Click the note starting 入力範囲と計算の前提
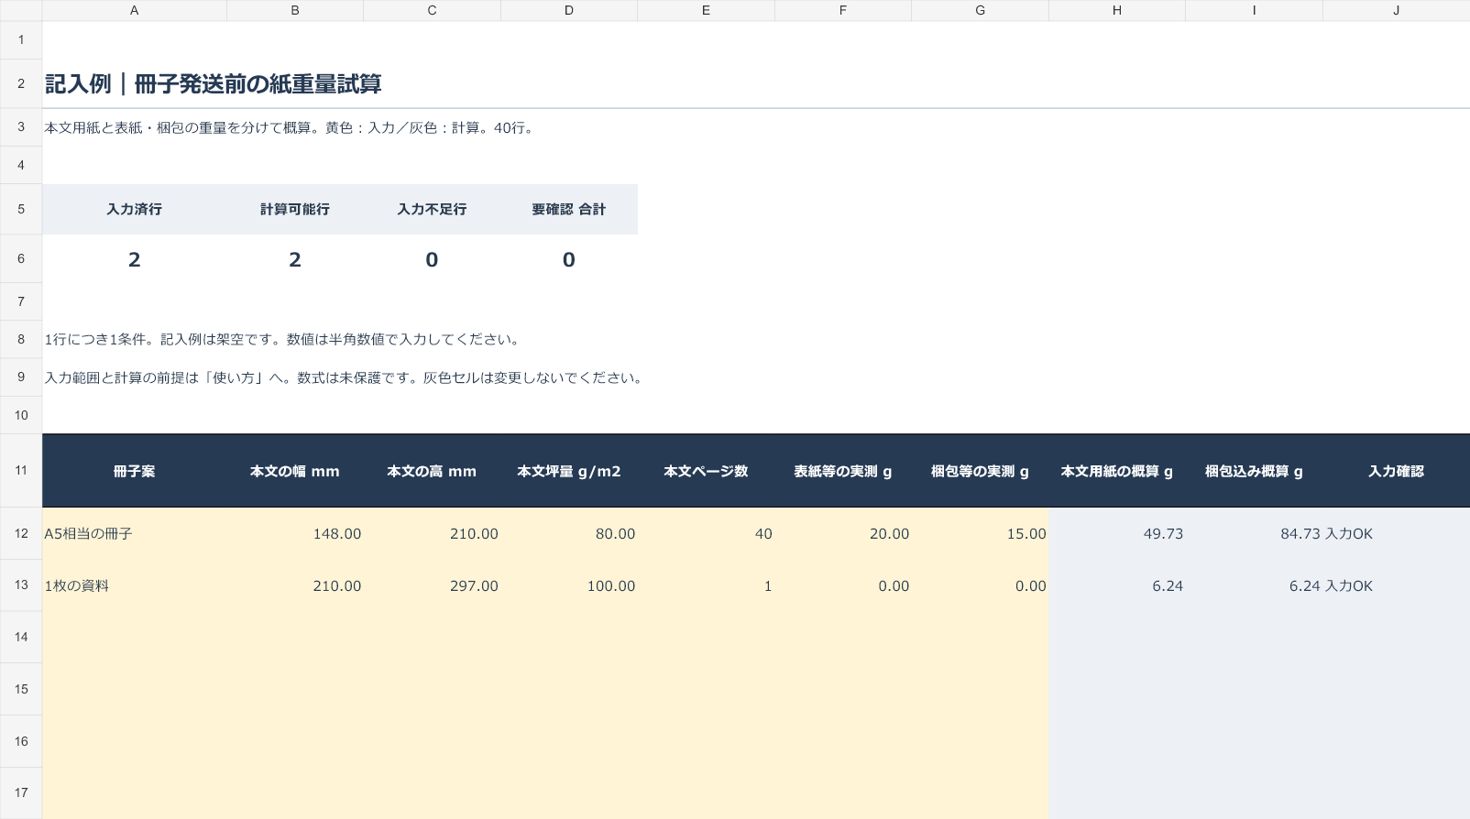The image size is (1470, 819). pyautogui.click(x=346, y=378)
